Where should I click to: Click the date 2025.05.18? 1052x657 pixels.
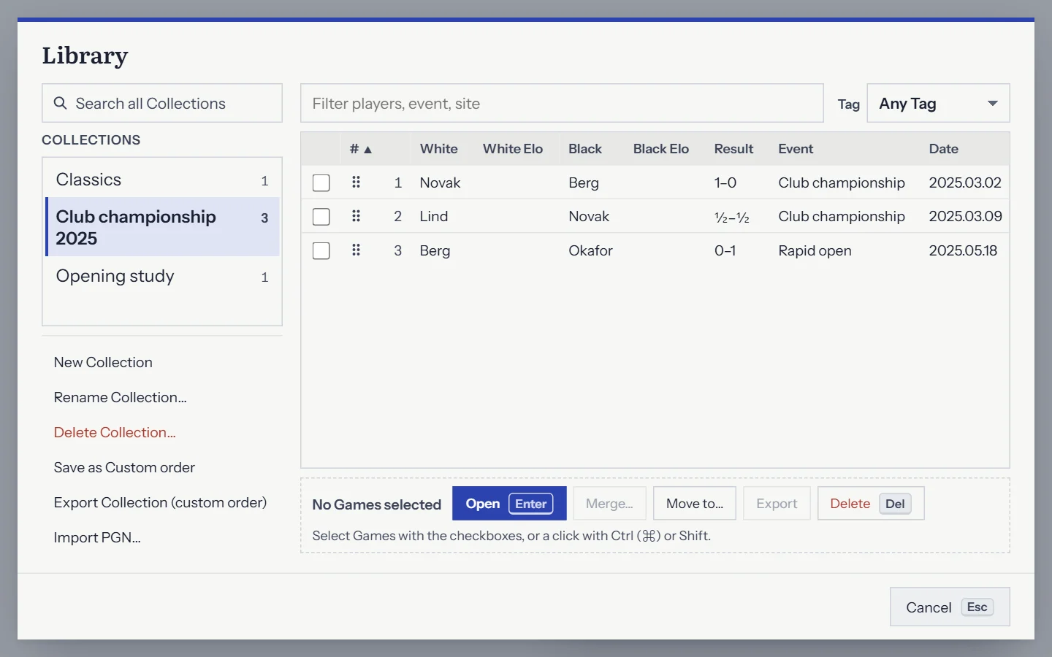pos(963,251)
